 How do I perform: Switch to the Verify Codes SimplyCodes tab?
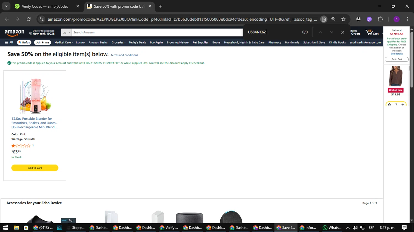click(x=45, y=6)
